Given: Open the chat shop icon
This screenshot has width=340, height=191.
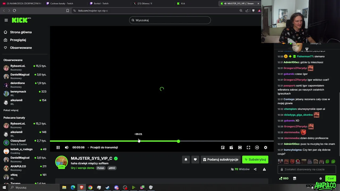Looking at the screenshot, I should tap(295, 179).
